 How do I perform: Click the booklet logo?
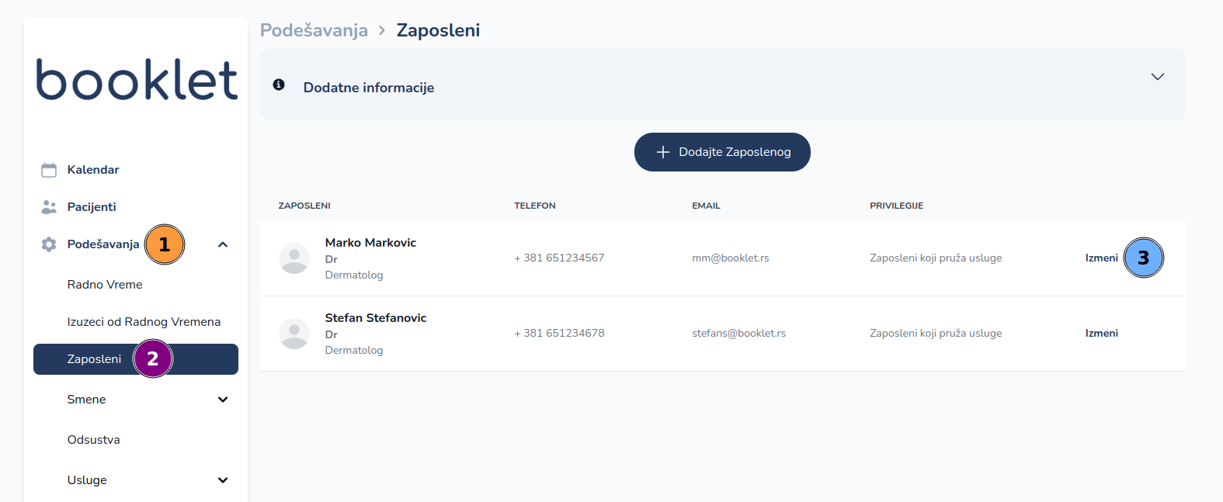click(137, 80)
